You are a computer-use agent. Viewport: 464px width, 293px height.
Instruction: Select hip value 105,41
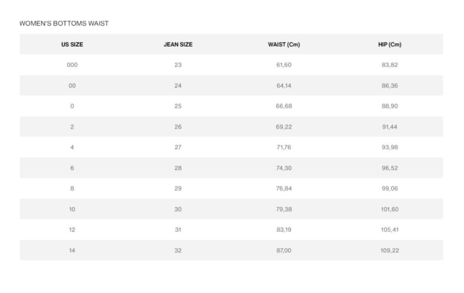coord(389,229)
